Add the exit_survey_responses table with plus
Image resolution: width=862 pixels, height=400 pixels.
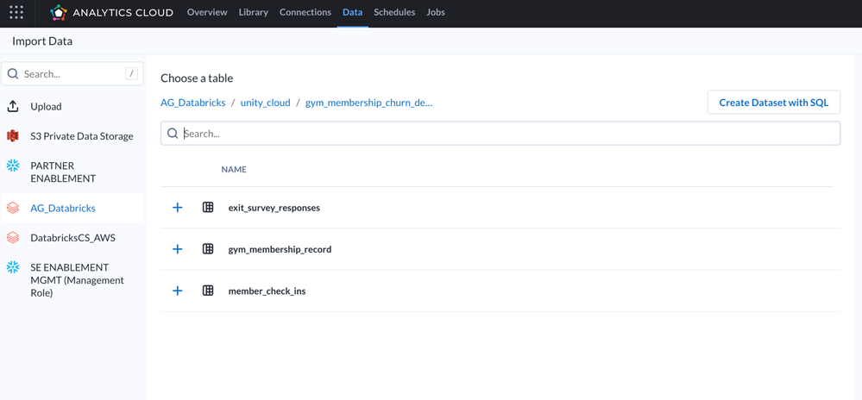177,208
